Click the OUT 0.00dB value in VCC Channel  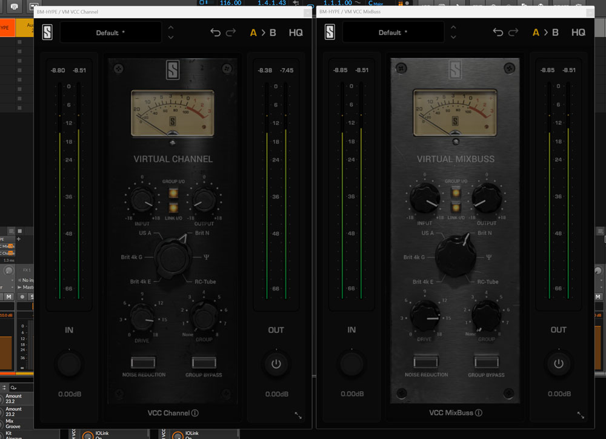pyautogui.click(x=277, y=394)
